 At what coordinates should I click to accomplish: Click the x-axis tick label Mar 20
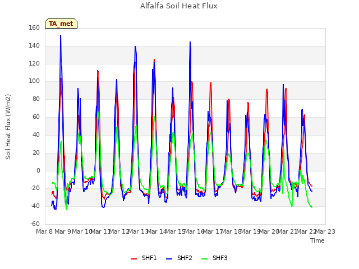coord(269,231)
